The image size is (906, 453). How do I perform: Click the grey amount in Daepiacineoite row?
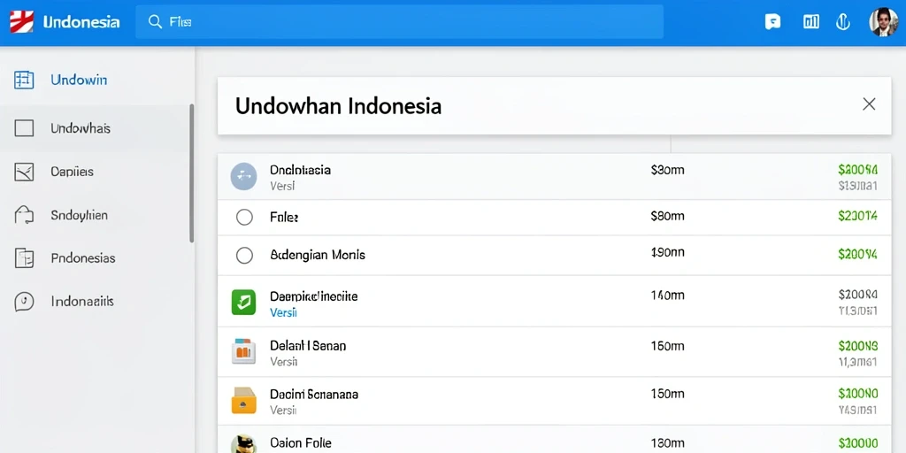tap(858, 296)
